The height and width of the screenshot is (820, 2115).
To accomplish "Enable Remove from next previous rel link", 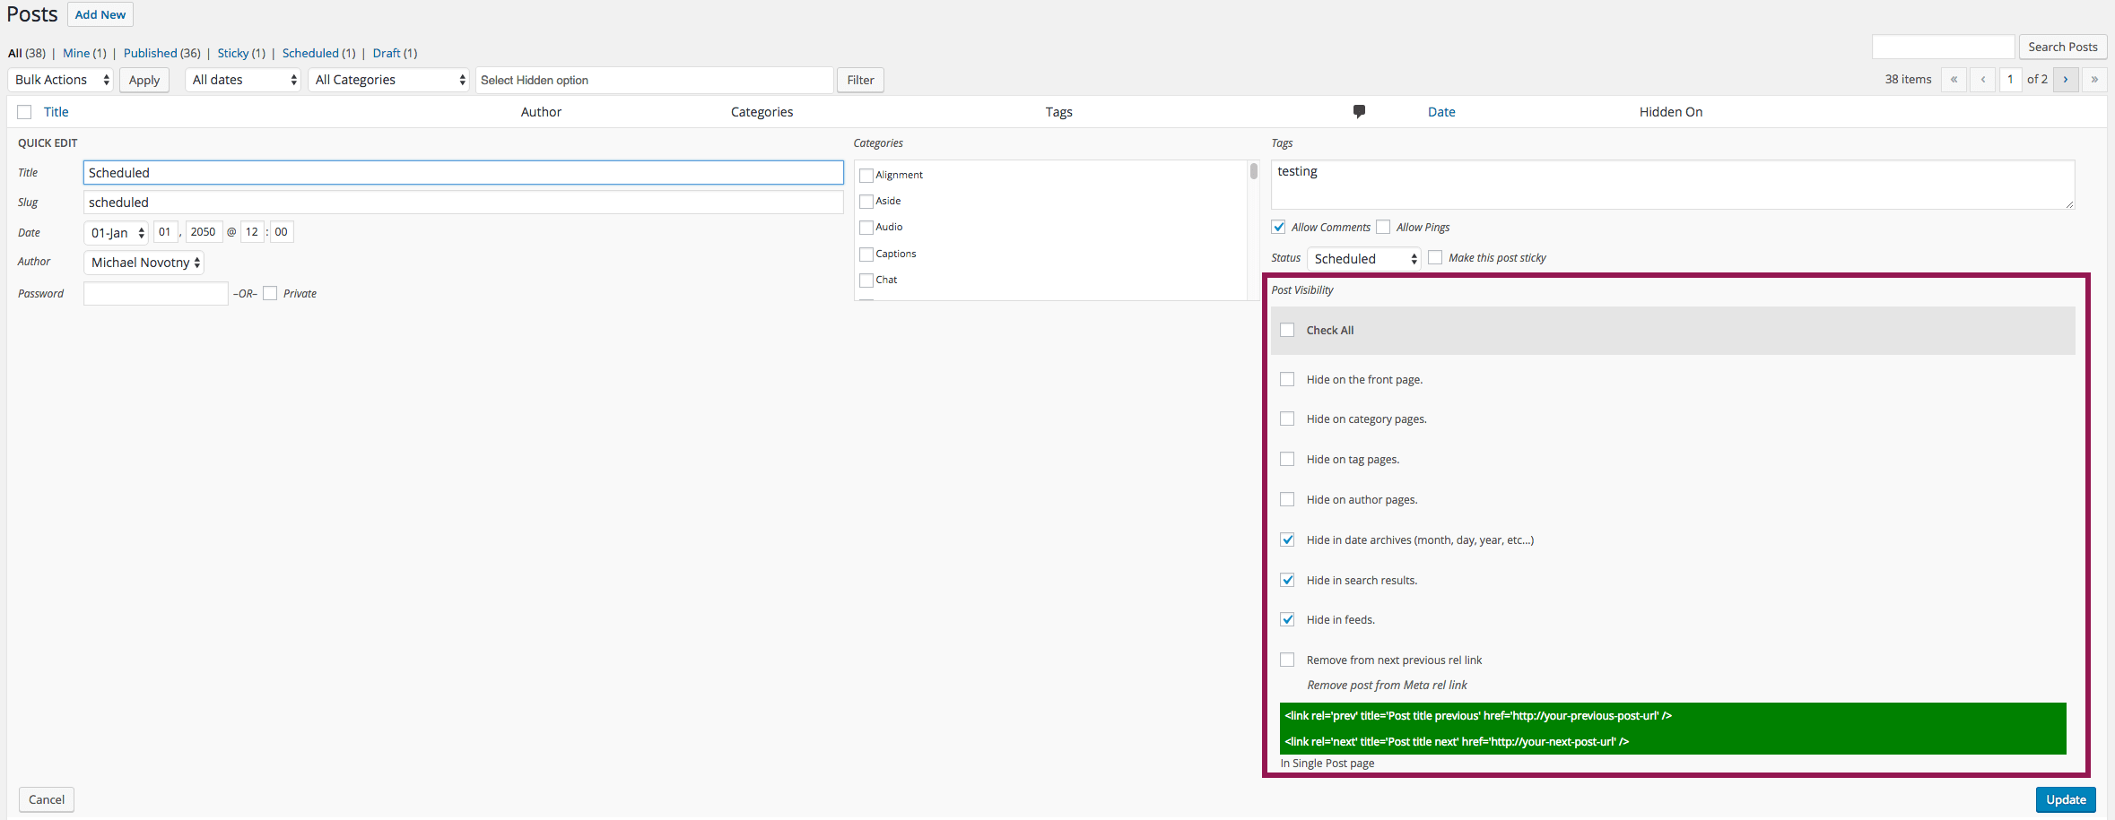I will pyautogui.click(x=1287, y=660).
